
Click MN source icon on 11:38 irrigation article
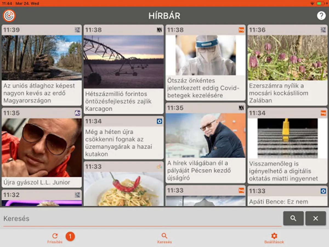click(x=159, y=30)
